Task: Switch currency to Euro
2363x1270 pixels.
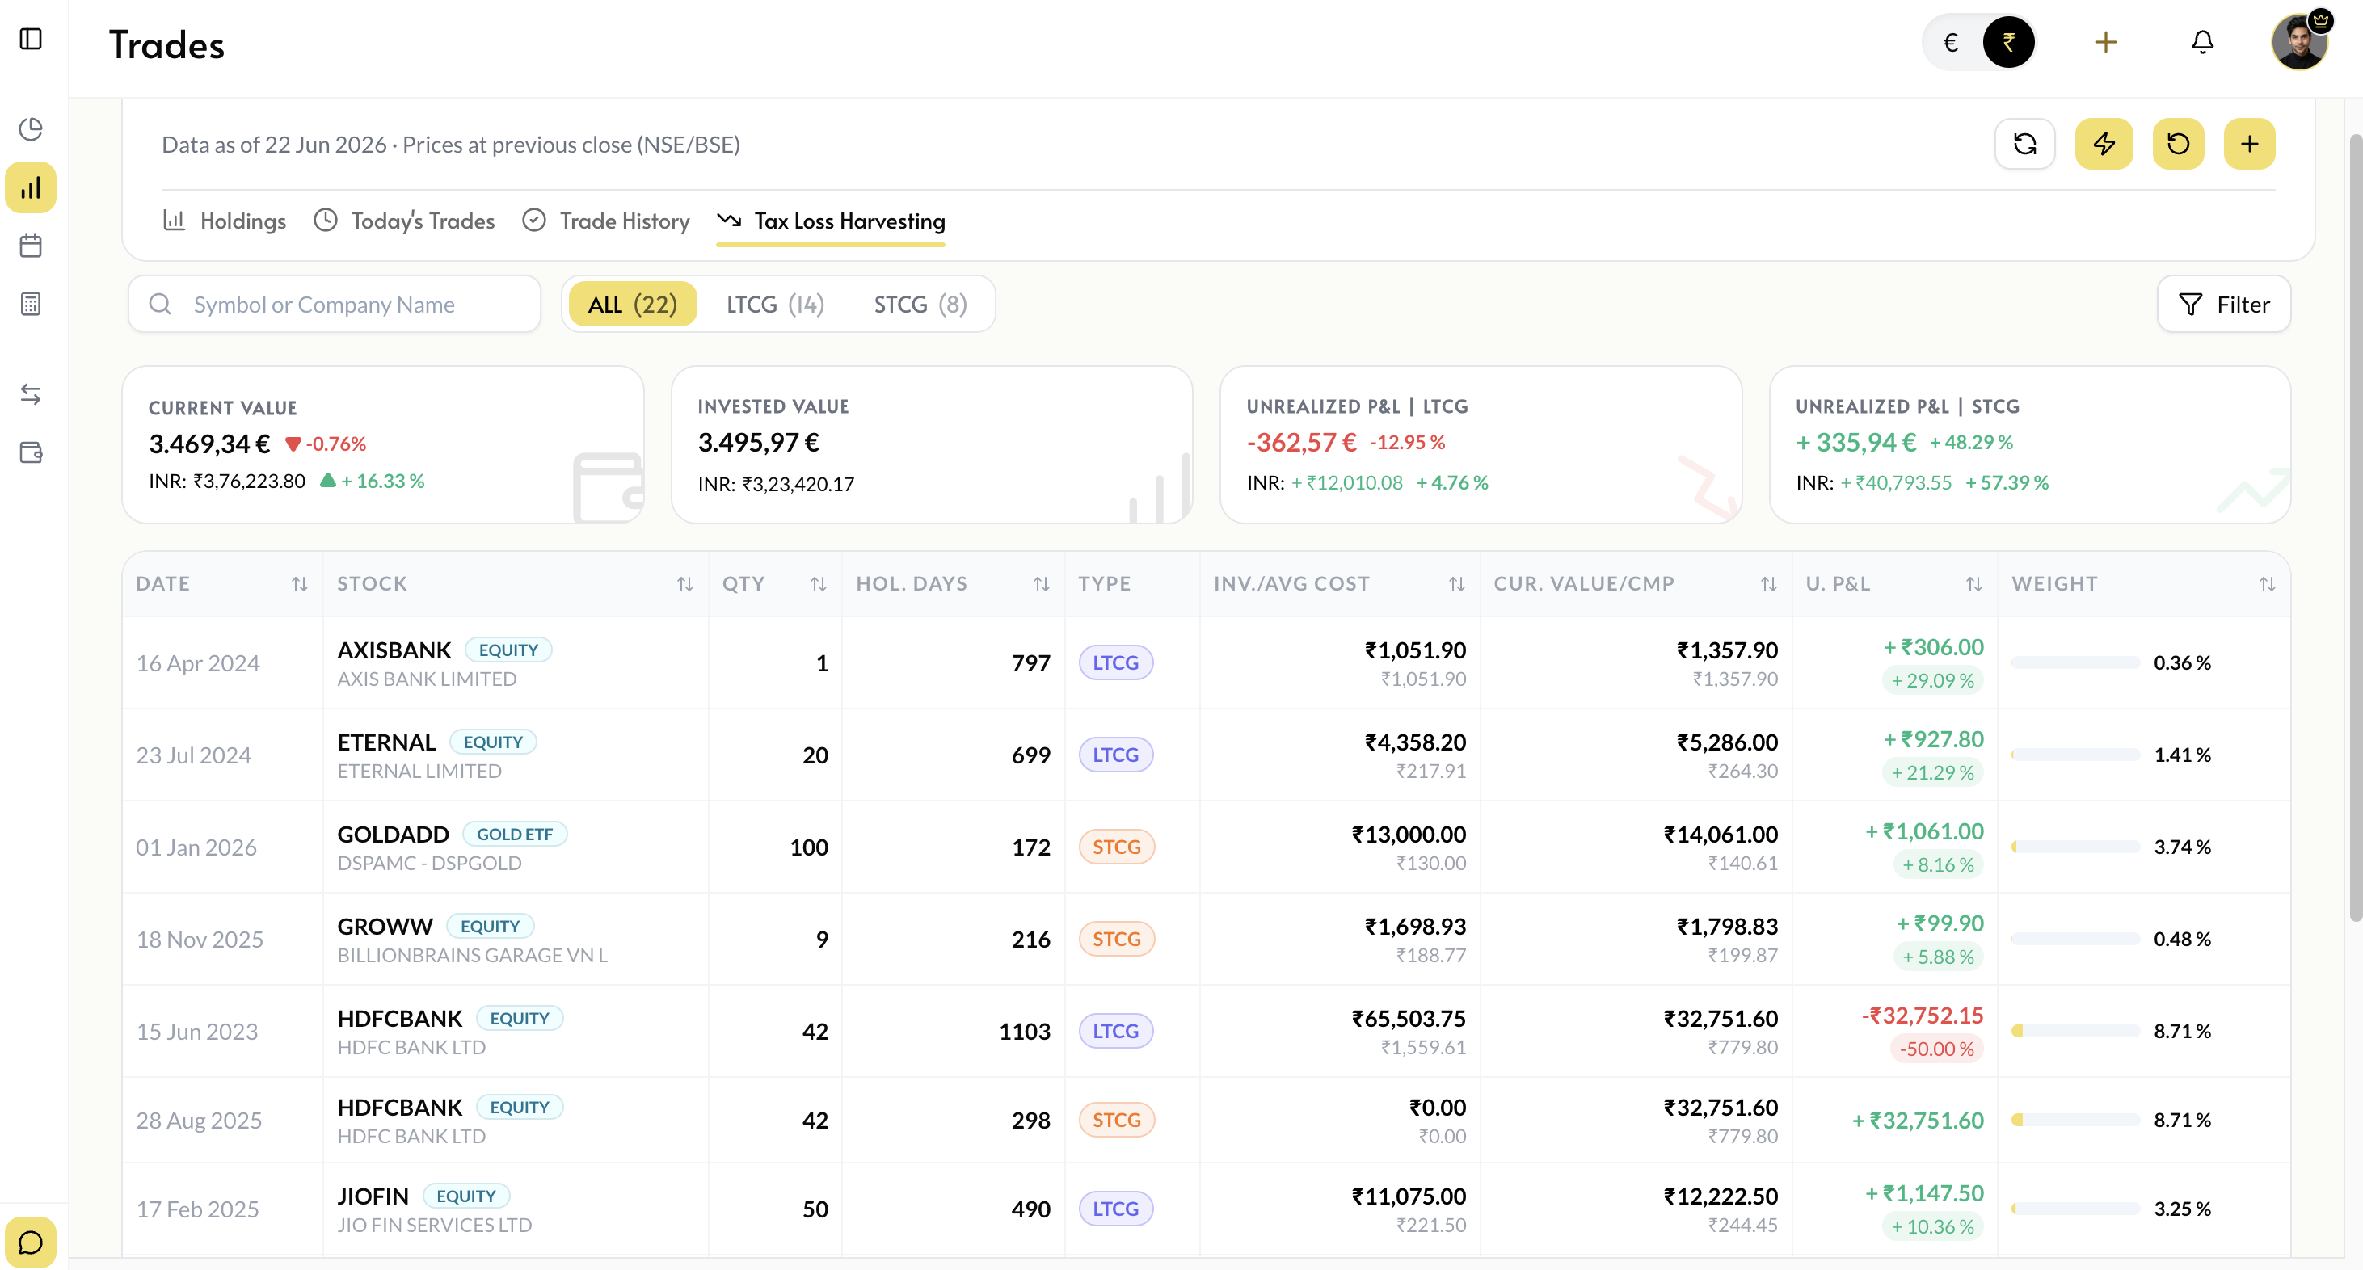Action: [1951, 42]
